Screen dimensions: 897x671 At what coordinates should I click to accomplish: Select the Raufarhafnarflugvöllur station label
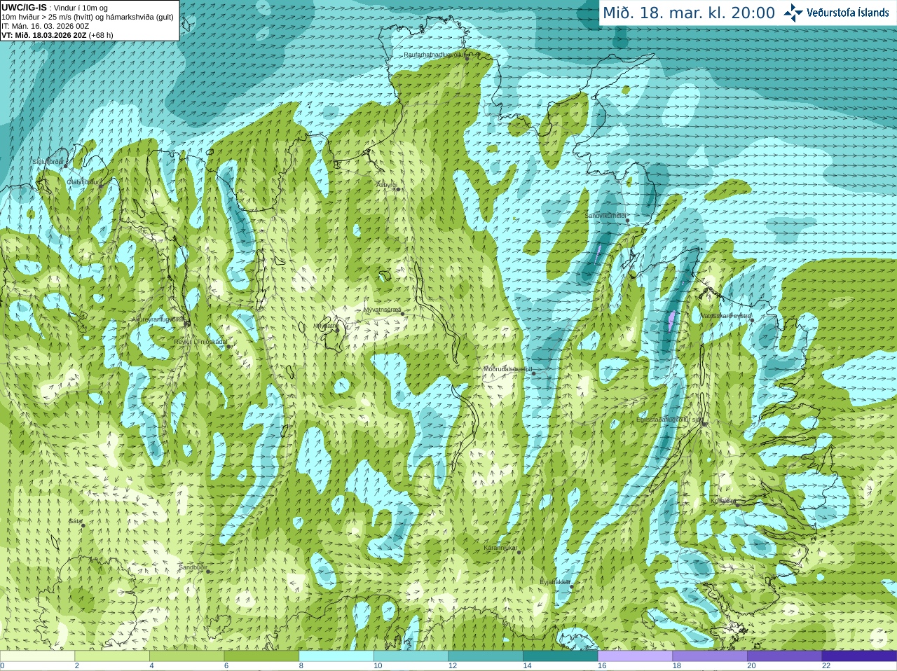click(x=434, y=54)
